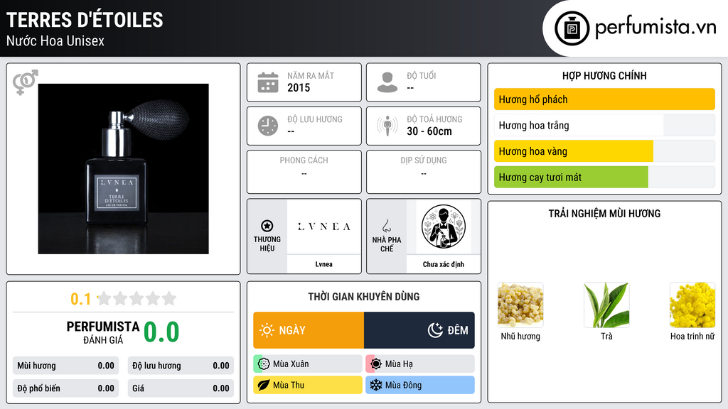Click the flower icon for Mùa Xuân
The height and width of the screenshot is (409, 728).
(x=264, y=364)
